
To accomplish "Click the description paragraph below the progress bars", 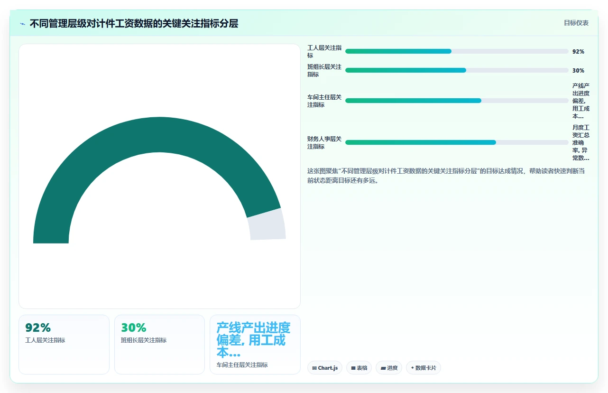I will (x=446, y=176).
